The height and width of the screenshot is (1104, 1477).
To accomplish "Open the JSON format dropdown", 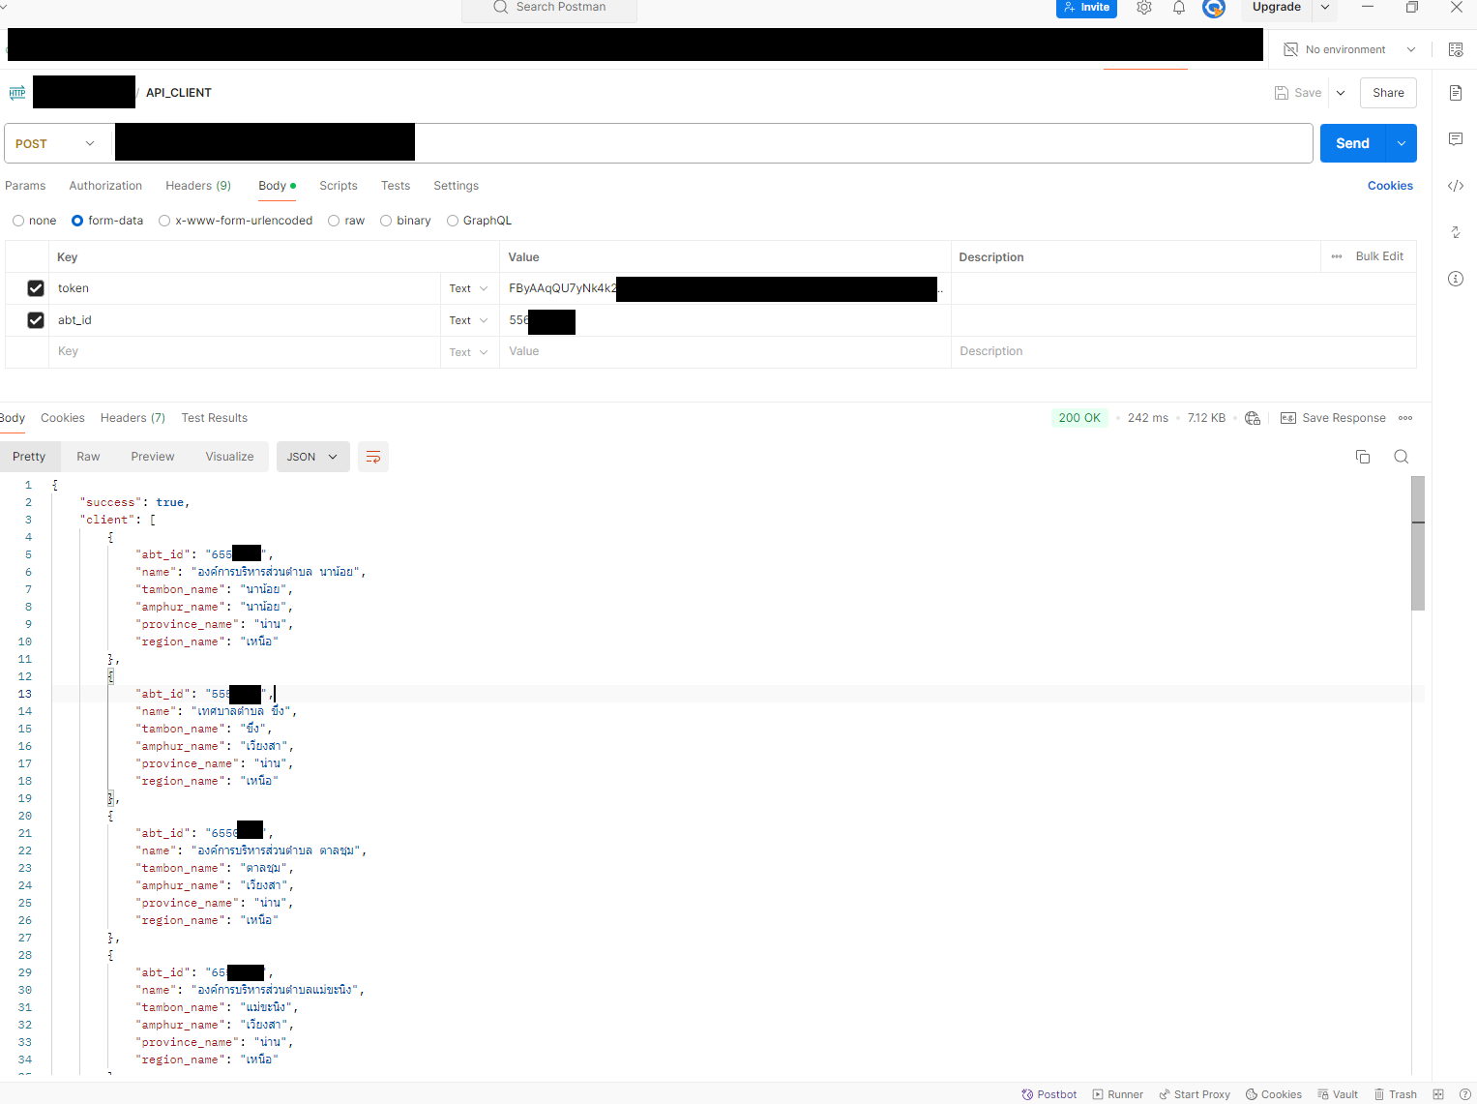I will [311, 457].
